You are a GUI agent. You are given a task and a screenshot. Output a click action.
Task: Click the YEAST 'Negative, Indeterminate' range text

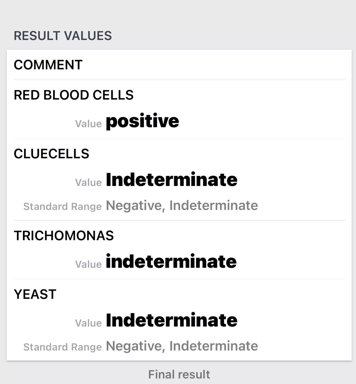point(182,346)
